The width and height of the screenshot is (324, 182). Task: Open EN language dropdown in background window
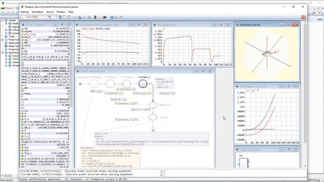coord(319,13)
